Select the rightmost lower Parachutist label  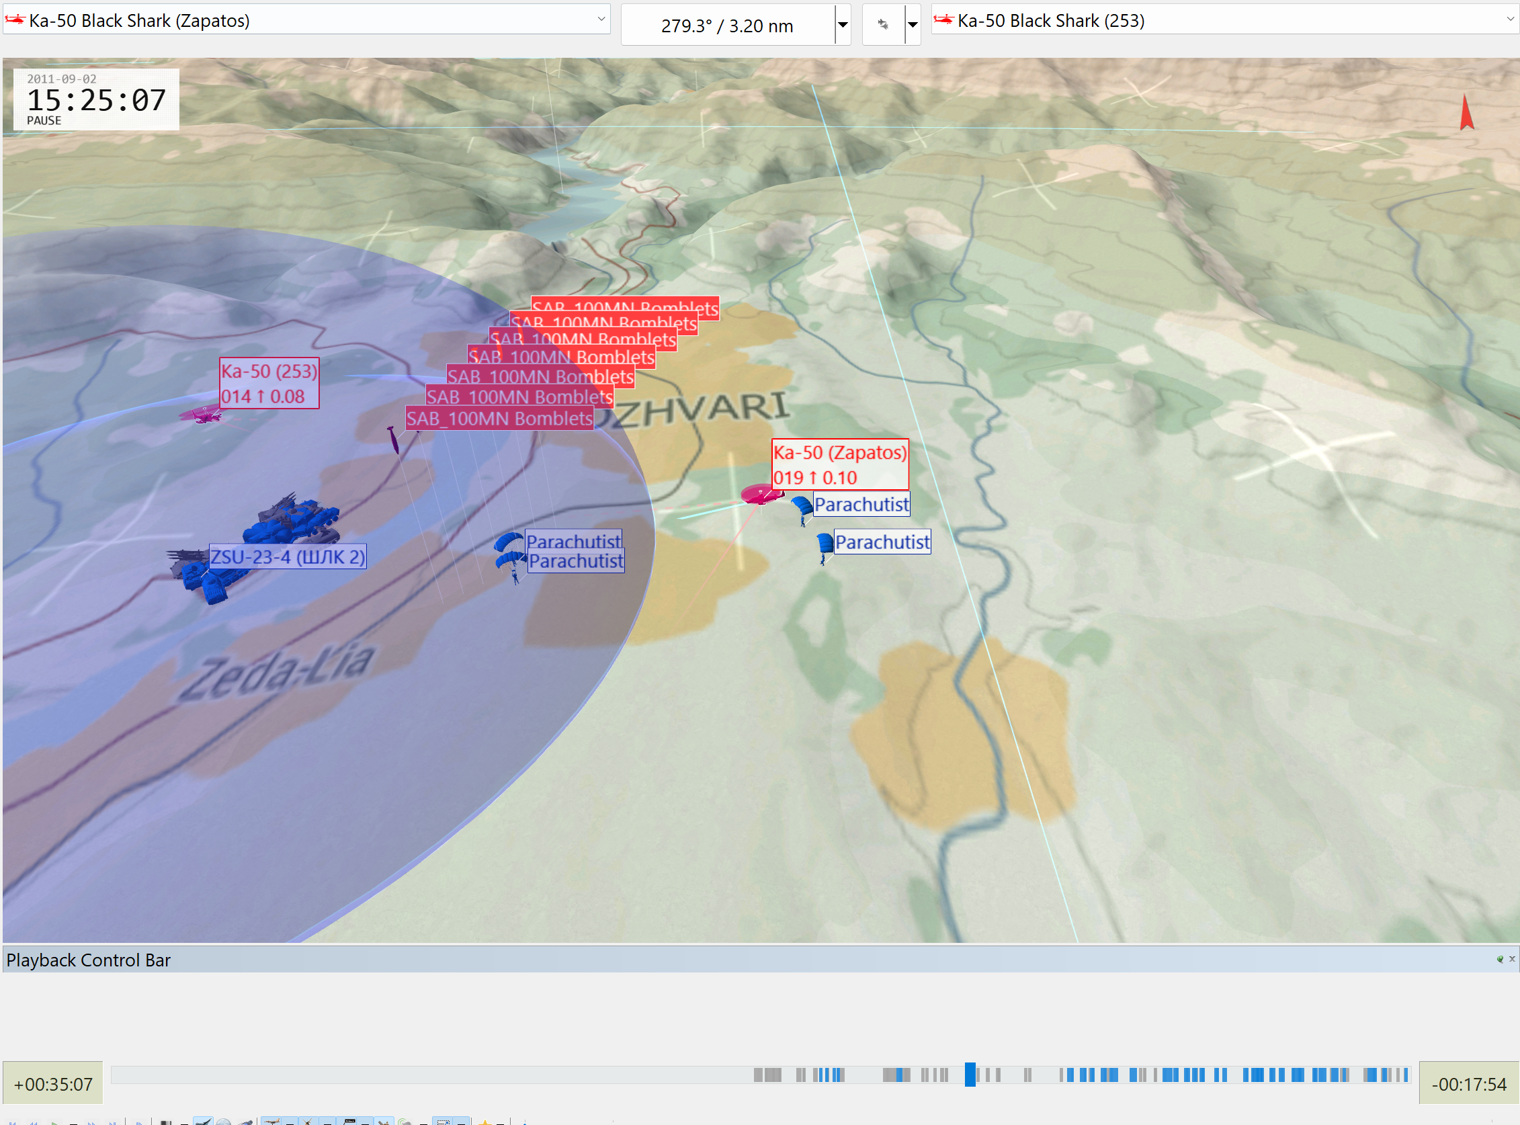point(882,542)
